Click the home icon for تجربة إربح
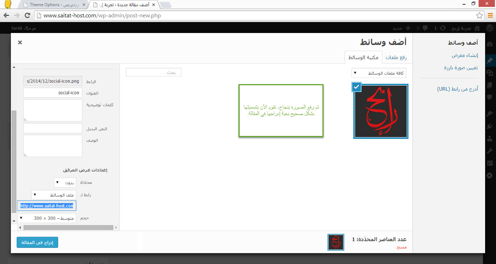 click(477, 28)
